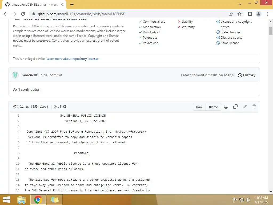Open the Windows Start menu
273x205 pixels.
point(6,200)
